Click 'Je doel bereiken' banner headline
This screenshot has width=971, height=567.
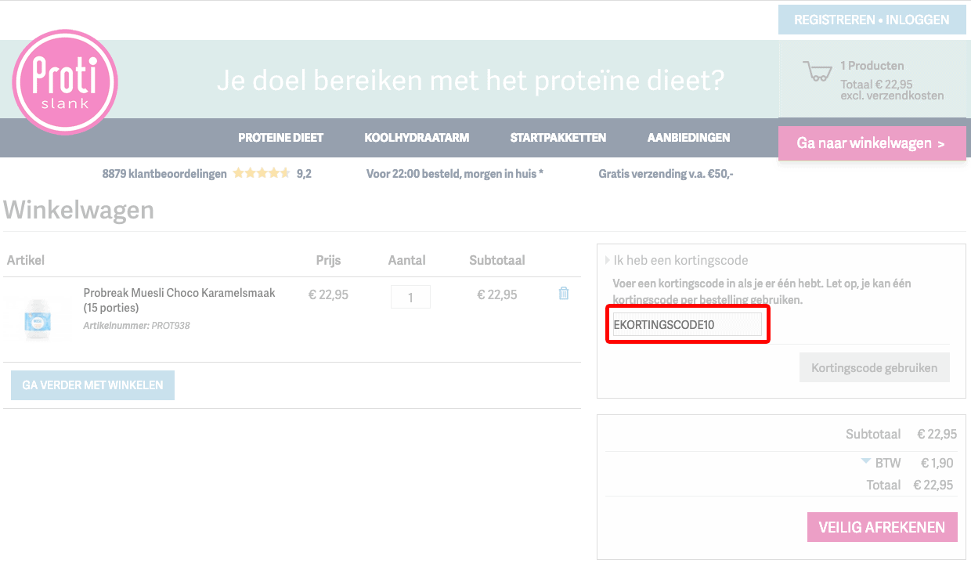[x=470, y=80]
